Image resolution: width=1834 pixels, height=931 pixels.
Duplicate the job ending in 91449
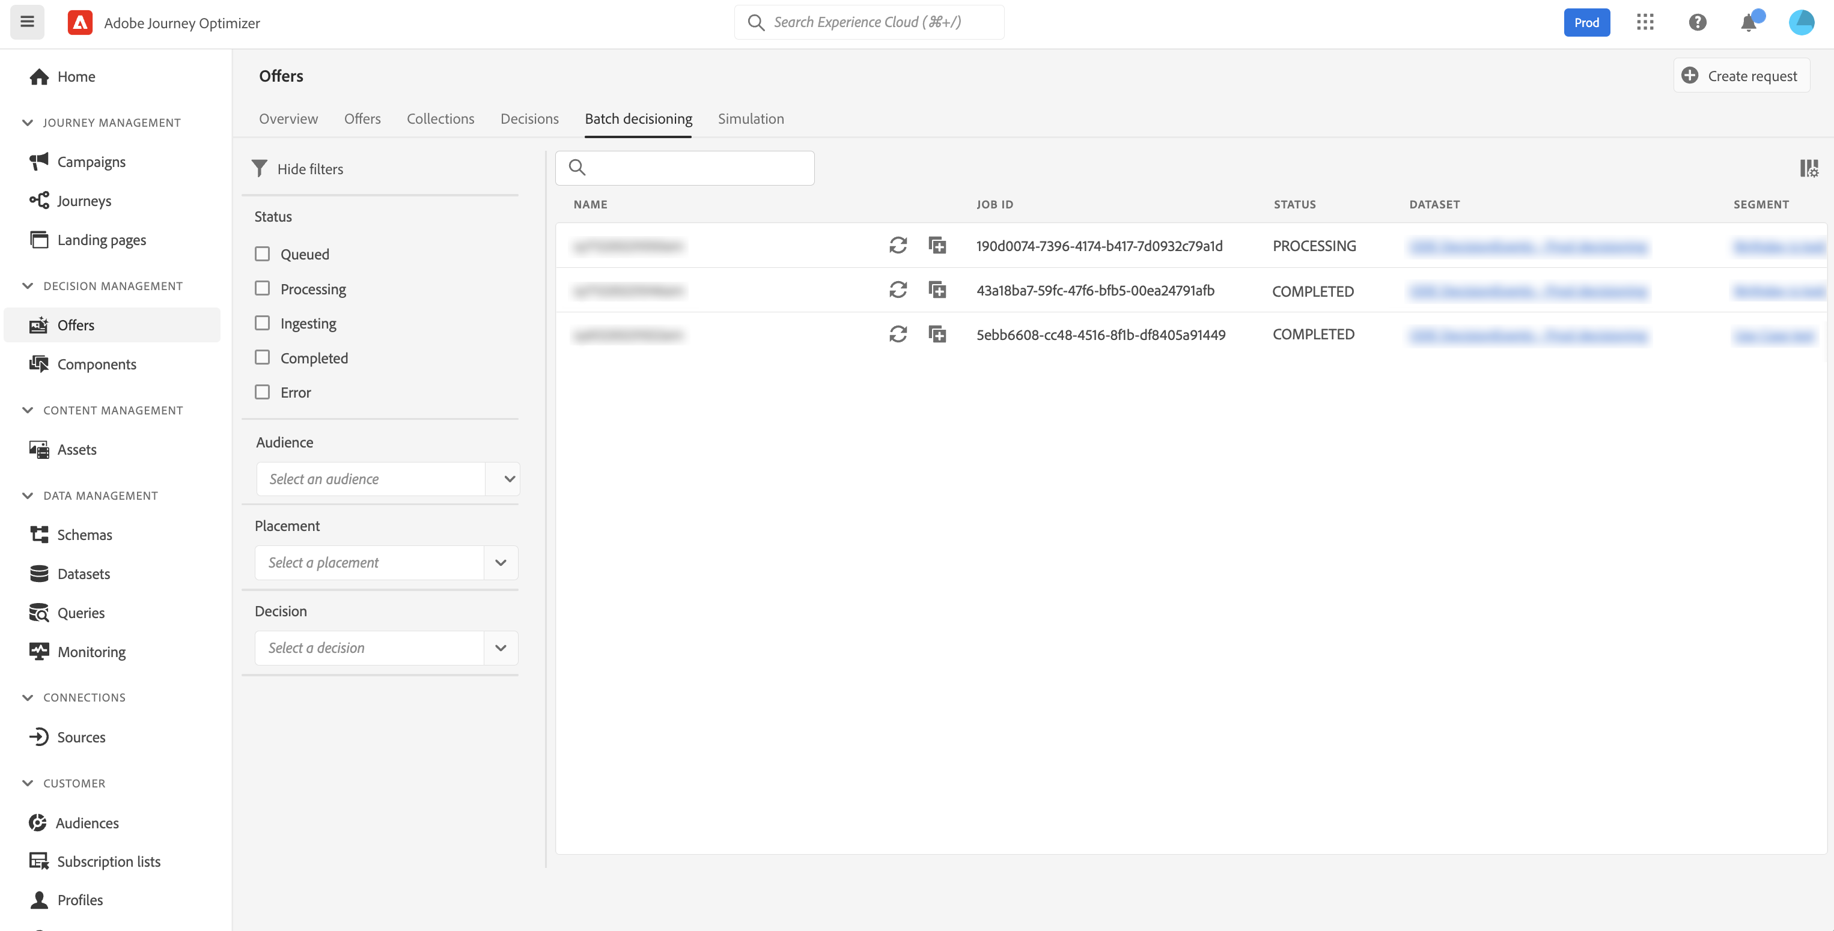(937, 334)
